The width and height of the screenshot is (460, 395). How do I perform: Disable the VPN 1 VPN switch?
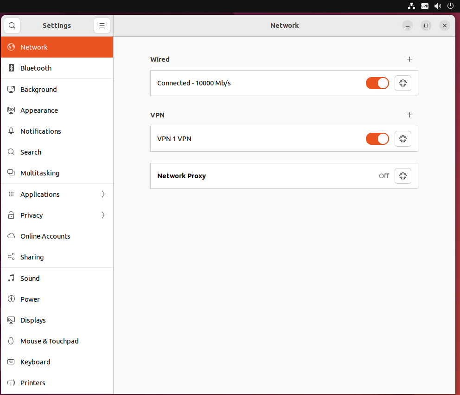377,139
